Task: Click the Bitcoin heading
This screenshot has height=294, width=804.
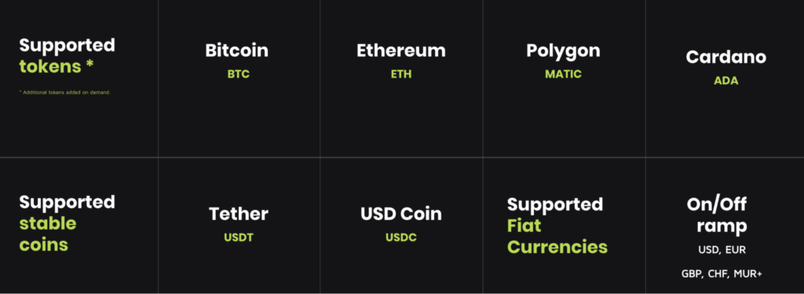Action: tap(237, 50)
